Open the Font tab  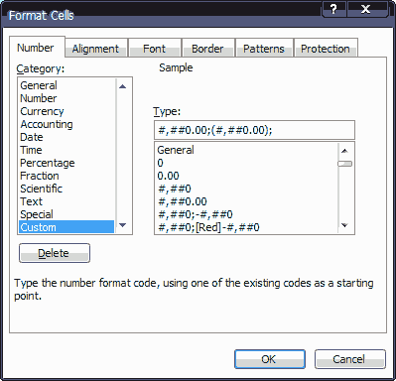[154, 49]
